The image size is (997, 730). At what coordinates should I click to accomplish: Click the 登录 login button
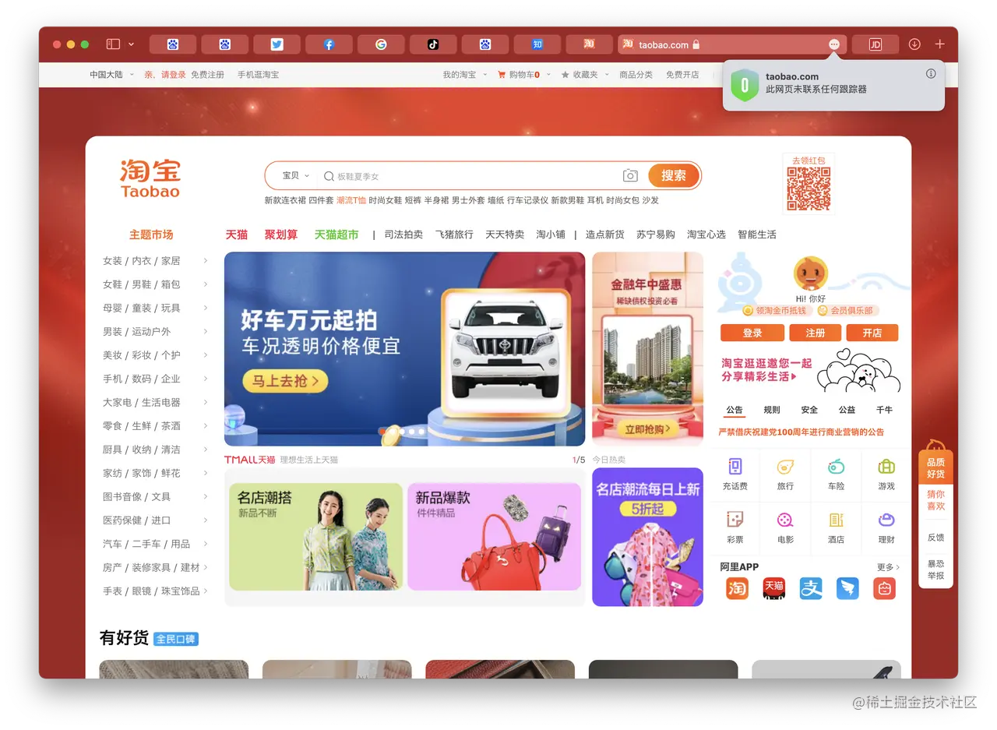pos(752,333)
